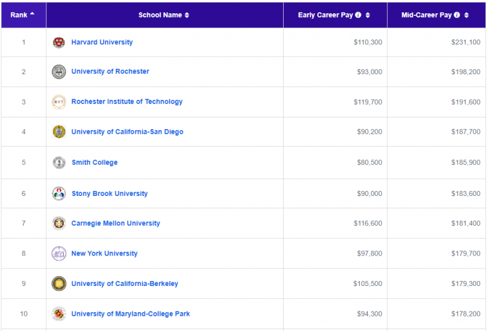Screen dimensions: 487x331
Task: Click the New York University logo
Action: click(58, 253)
